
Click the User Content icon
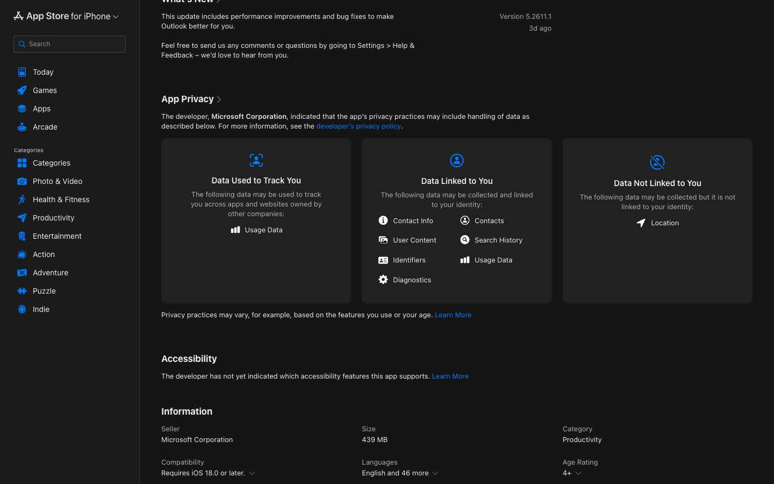pos(383,240)
